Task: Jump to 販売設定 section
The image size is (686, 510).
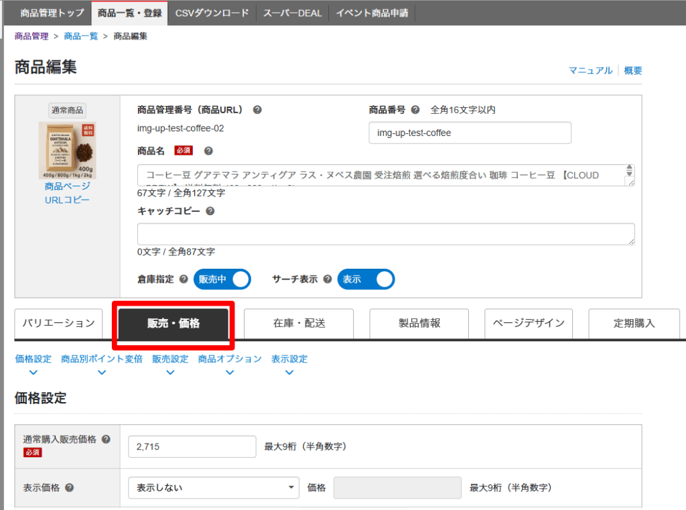Action: tap(170, 364)
